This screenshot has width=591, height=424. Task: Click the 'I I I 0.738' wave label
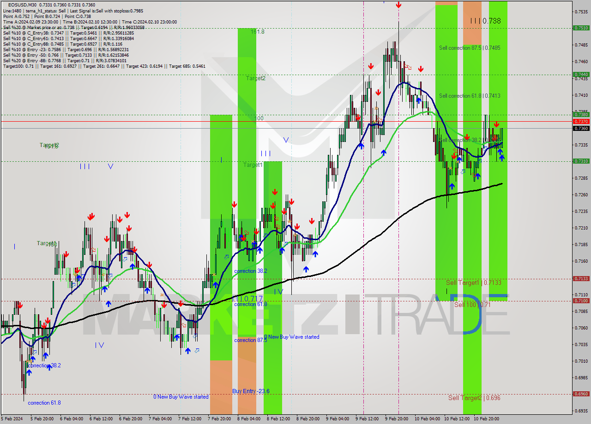pyautogui.click(x=485, y=21)
